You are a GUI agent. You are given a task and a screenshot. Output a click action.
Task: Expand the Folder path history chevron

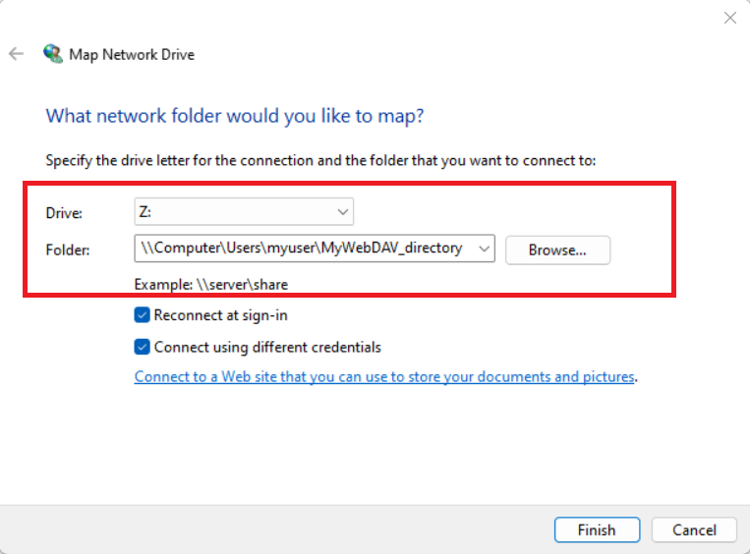click(483, 249)
